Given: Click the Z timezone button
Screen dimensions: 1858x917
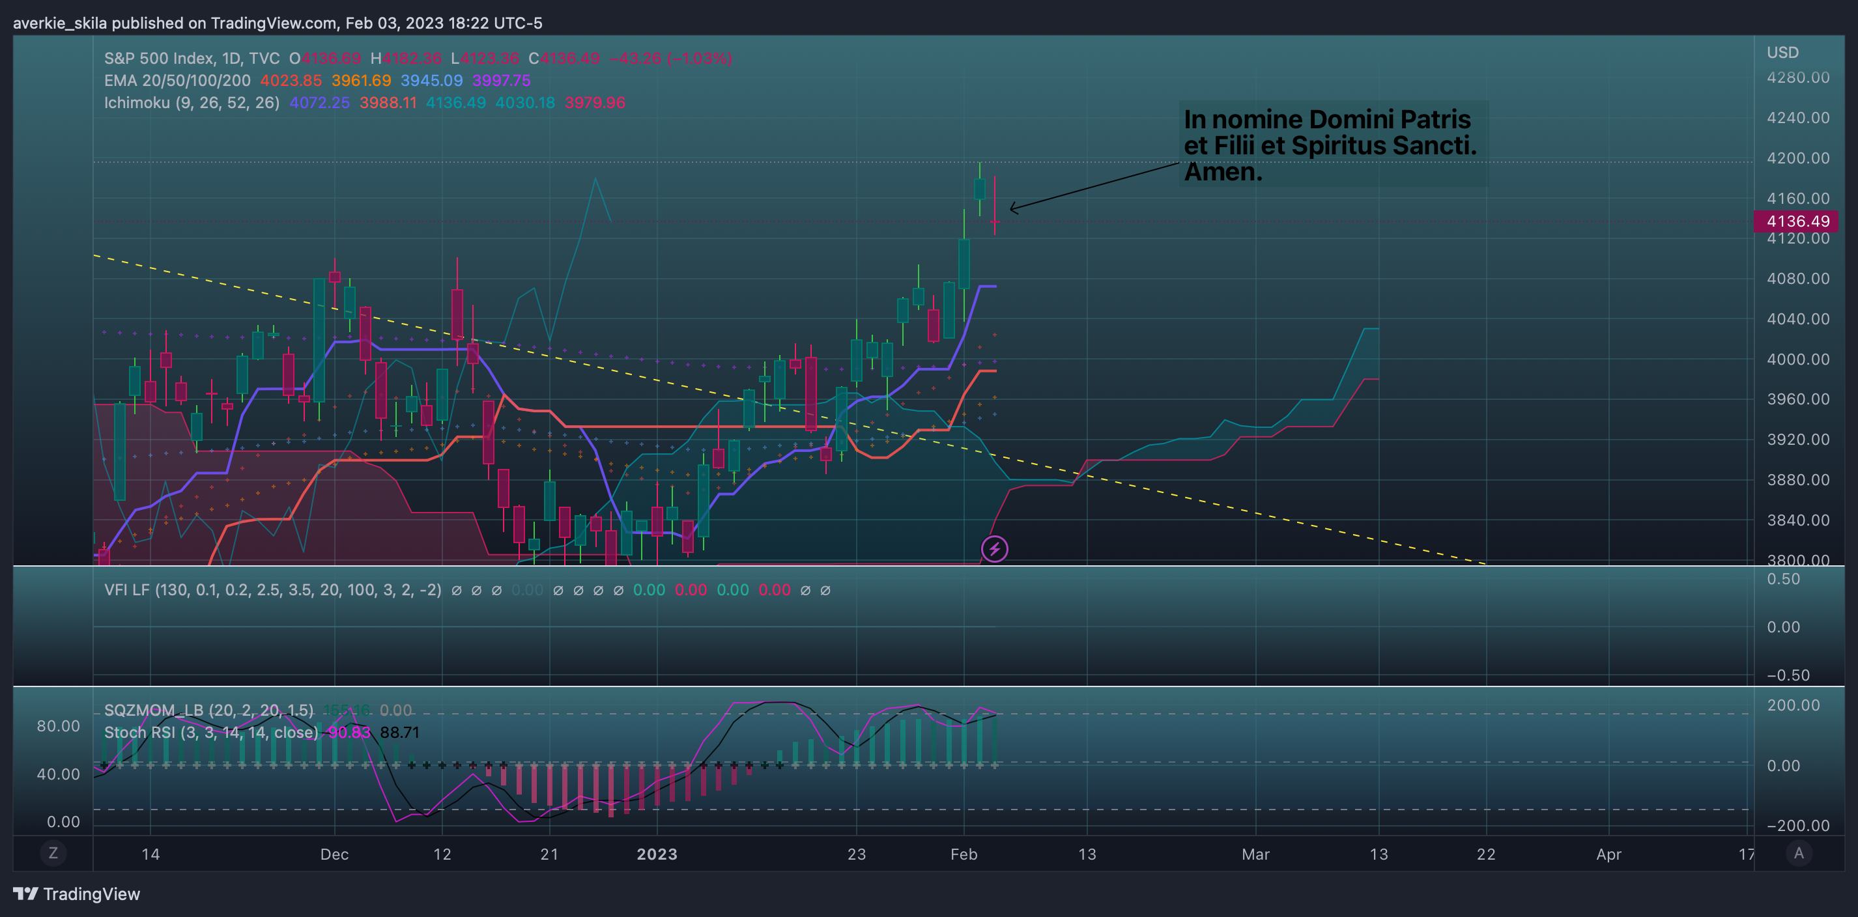Looking at the screenshot, I should coord(53,854).
